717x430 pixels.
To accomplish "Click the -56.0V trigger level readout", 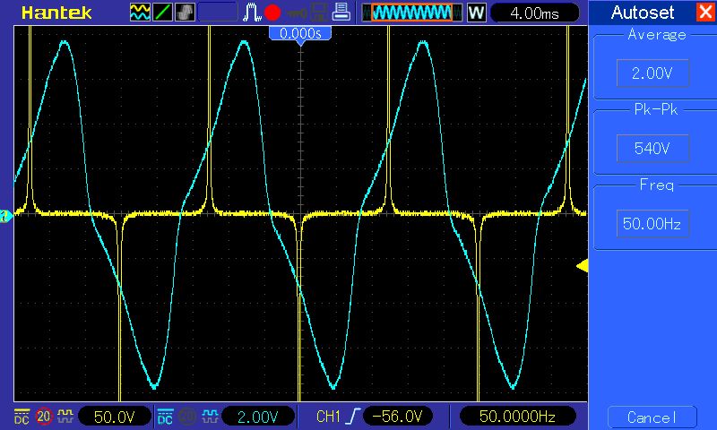I will click(397, 417).
